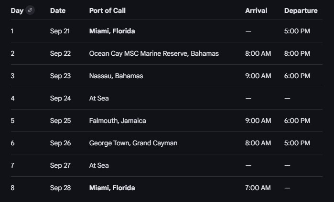334x202 pixels.
Task: Click the 9:00 AM arrival for Nassau
Action: (258, 76)
